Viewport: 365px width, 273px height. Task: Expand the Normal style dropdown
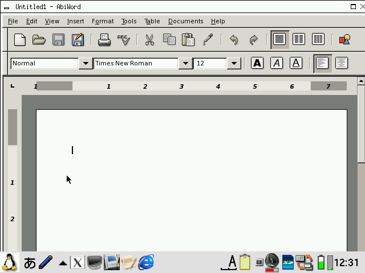pyautogui.click(x=85, y=63)
